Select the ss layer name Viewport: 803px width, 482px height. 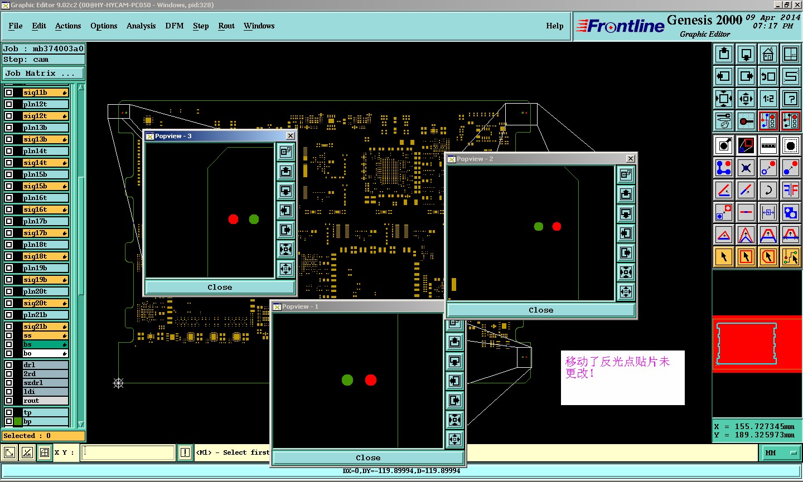point(45,335)
